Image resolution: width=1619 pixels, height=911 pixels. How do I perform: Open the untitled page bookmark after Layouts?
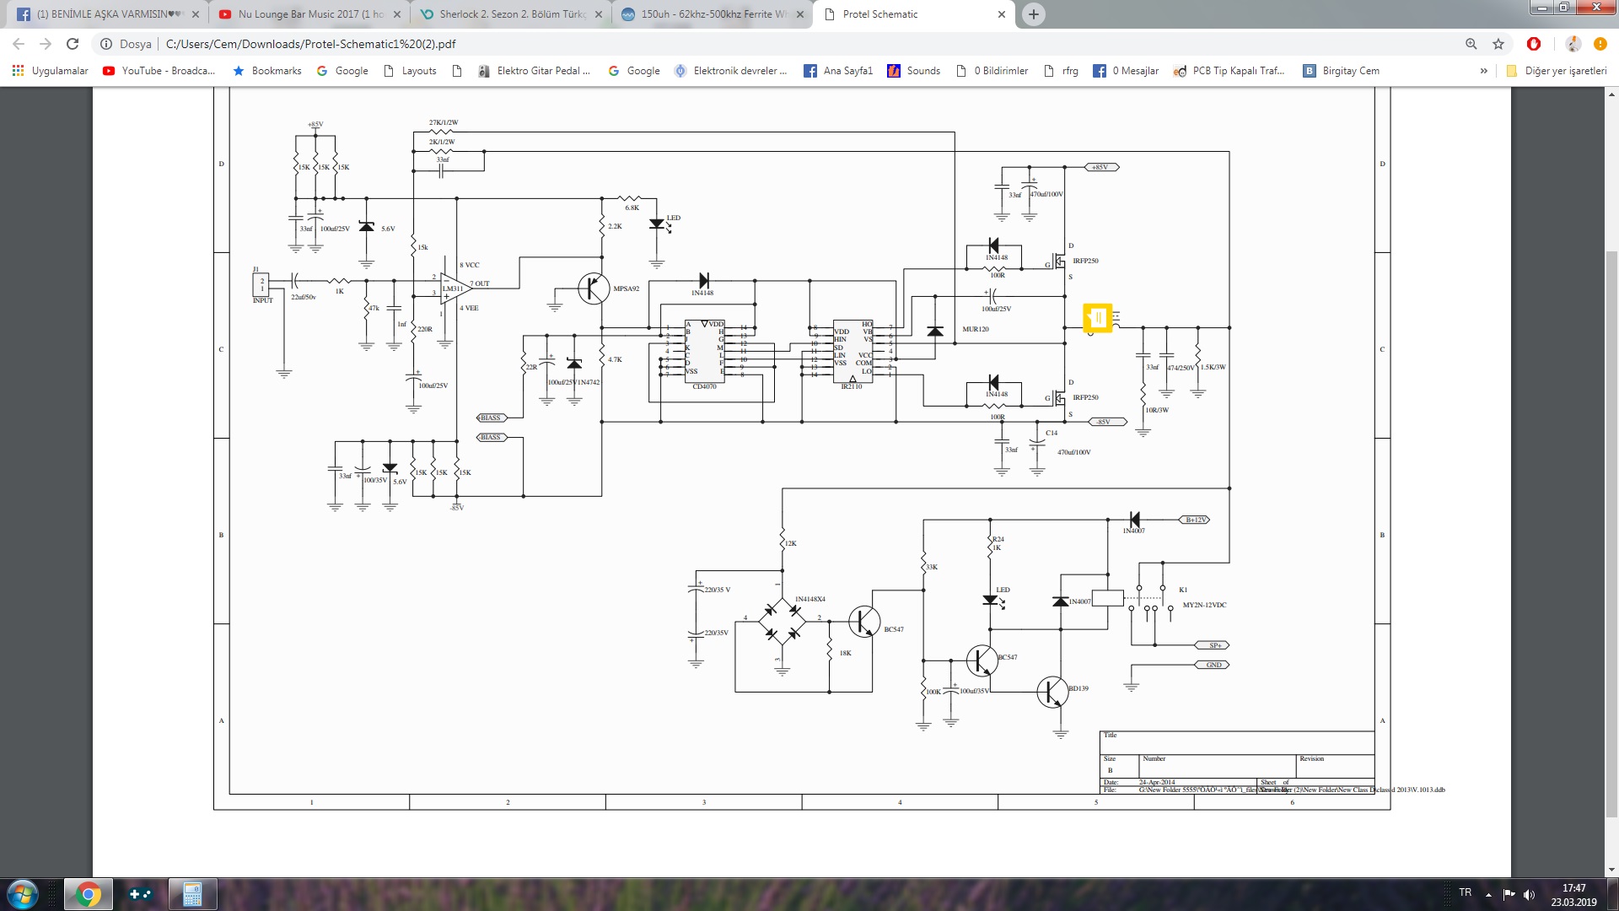457,71
